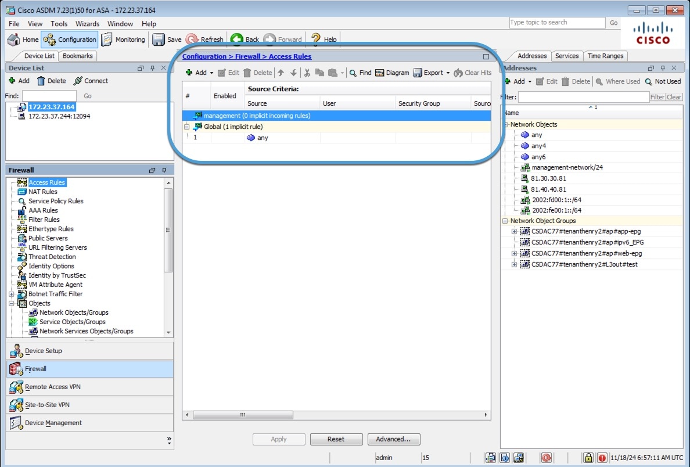Screen dimensions: 690x467
Task: Open Help from the toolbar
Action: [x=324, y=39]
